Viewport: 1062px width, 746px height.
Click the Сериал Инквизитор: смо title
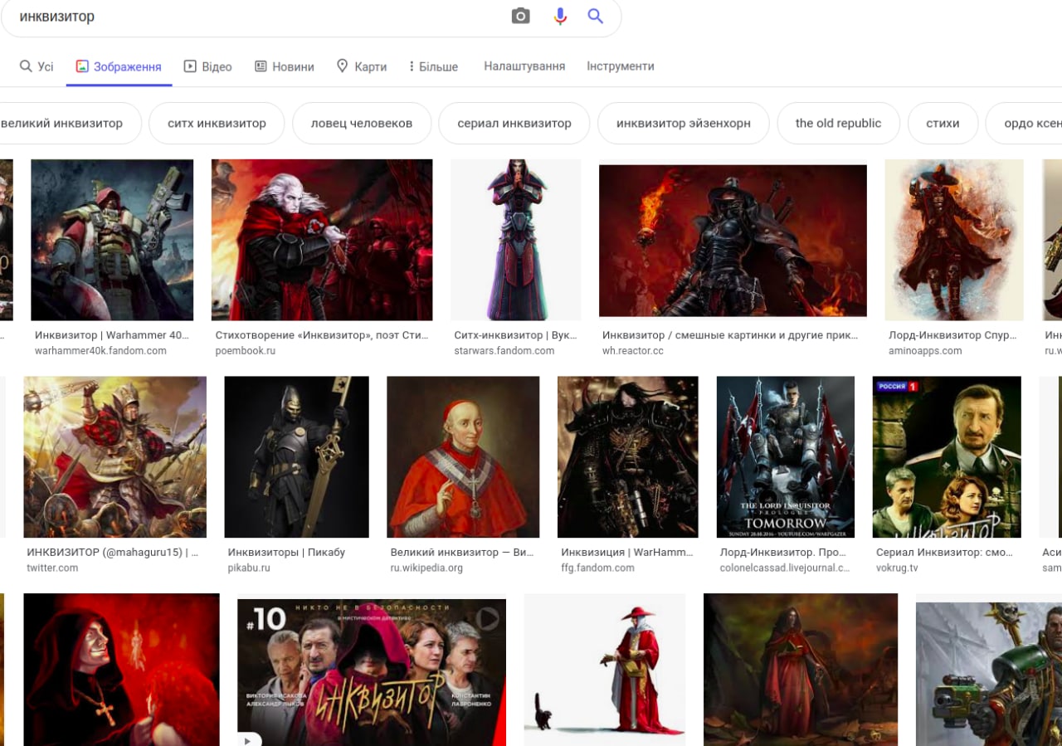pyautogui.click(x=945, y=552)
